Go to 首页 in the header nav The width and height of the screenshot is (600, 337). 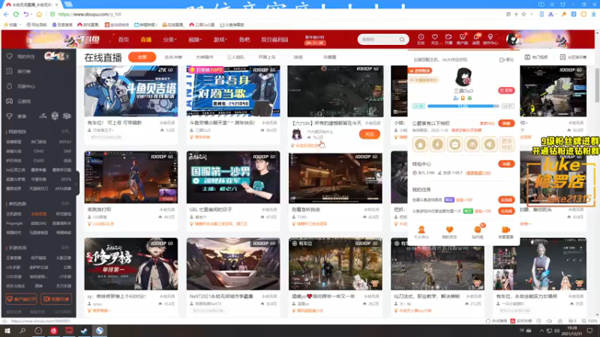pyautogui.click(x=124, y=40)
